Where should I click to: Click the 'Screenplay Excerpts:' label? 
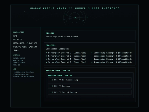pyautogui.click(x=57, y=49)
